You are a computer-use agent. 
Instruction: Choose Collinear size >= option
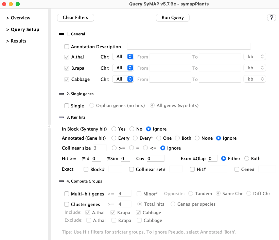[x=114, y=148]
